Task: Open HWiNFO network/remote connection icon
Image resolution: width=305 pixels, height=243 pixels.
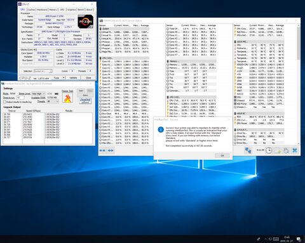Action: 248,150
